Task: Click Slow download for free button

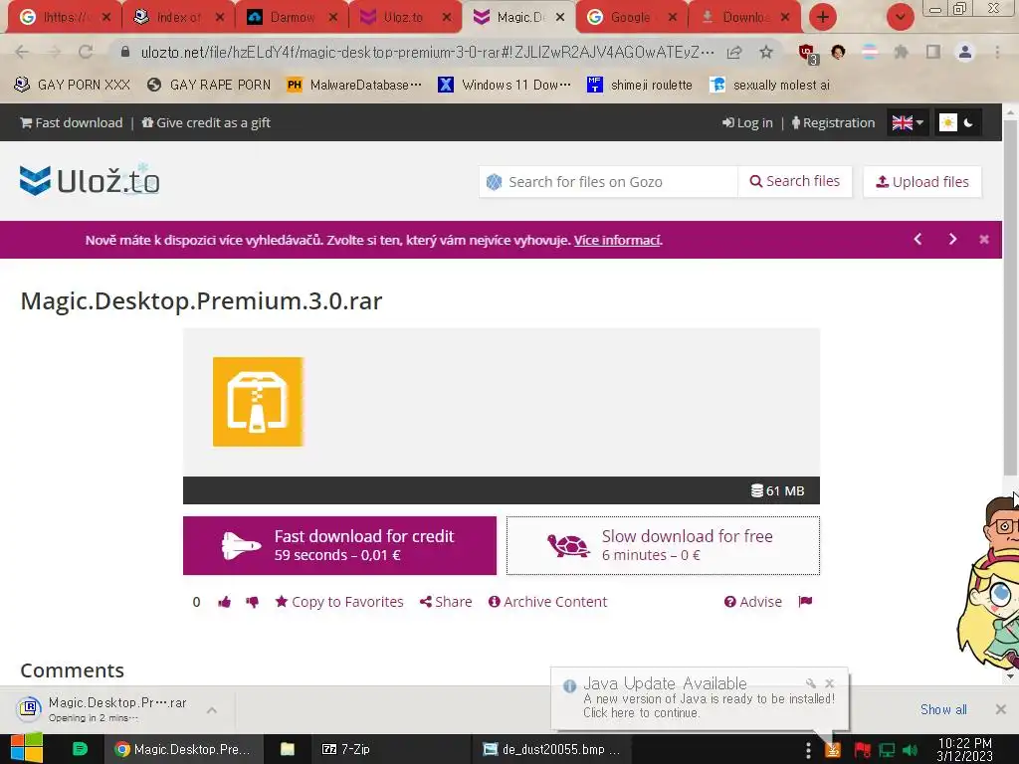Action: (x=663, y=546)
